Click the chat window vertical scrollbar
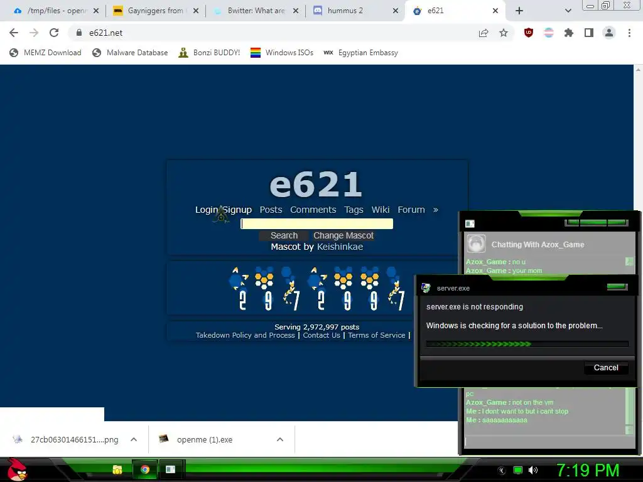643x482 pixels. pyautogui.click(x=629, y=406)
